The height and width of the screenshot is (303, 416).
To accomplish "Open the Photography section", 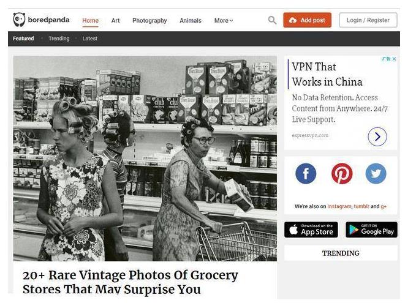I will pyautogui.click(x=149, y=20).
